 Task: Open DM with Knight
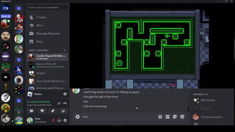coord(47,73)
